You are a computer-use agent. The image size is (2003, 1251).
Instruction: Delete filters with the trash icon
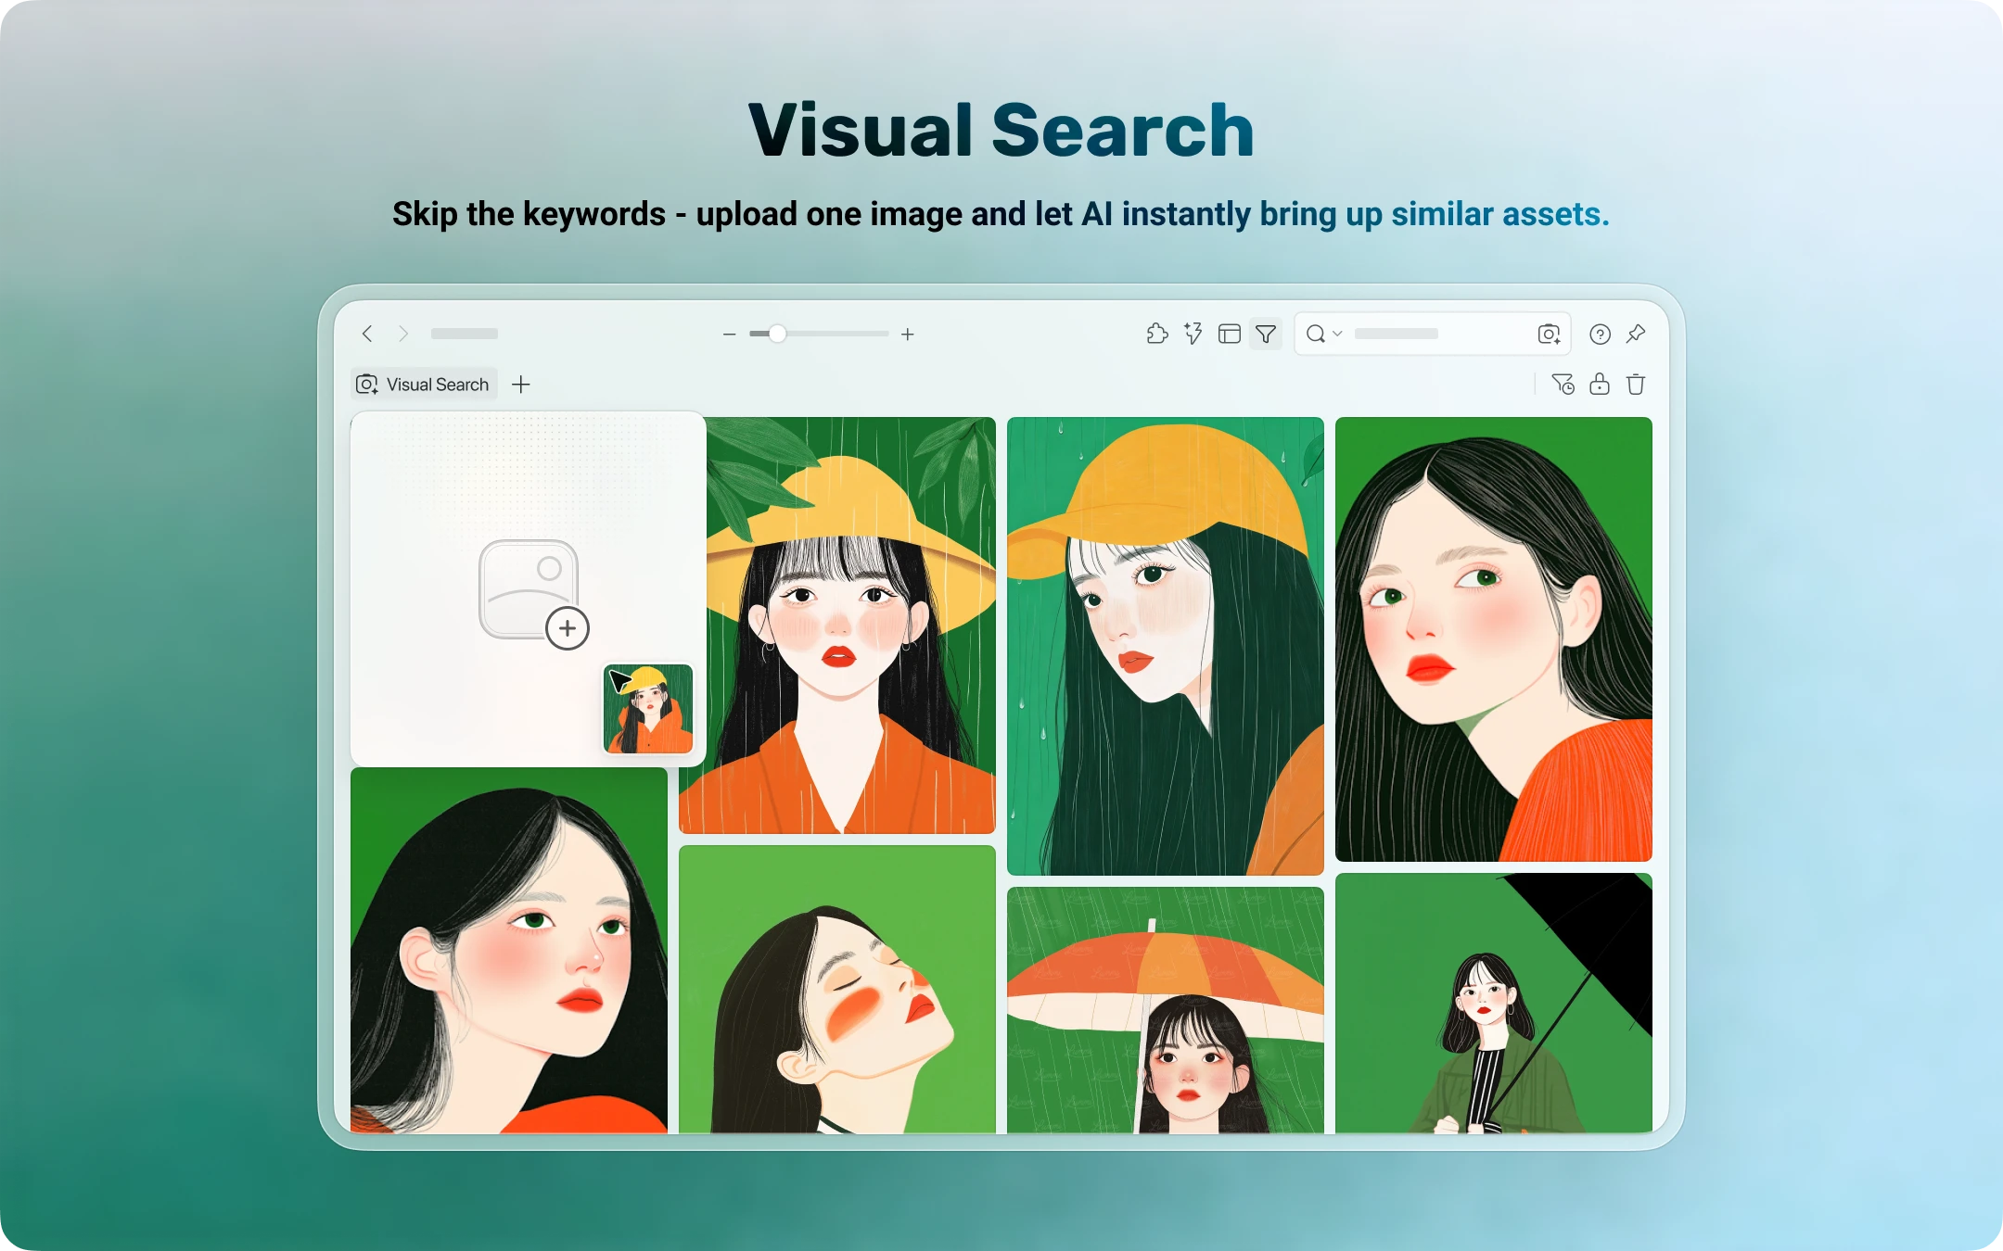click(x=1636, y=384)
